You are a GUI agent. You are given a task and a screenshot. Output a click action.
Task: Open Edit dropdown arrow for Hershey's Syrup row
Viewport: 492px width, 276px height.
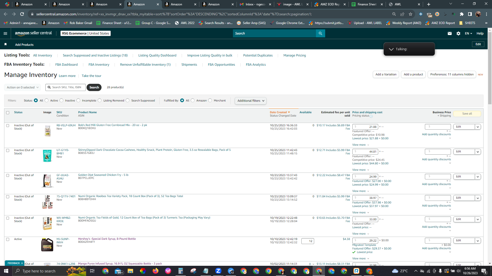pos(478,240)
